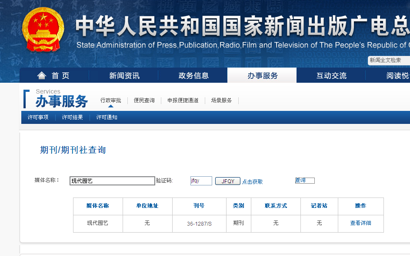The width and height of the screenshot is (410, 256).
Task: Click the 中华人民共和国国家新闻出版广电总 site title
Action: pos(243,26)
